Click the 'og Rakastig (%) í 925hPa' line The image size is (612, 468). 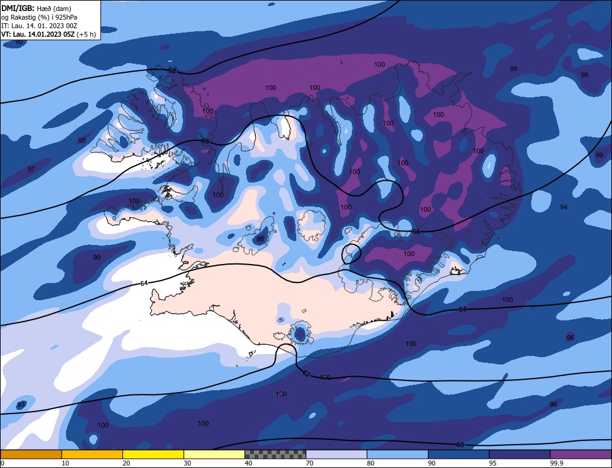[x=39, y=17]
